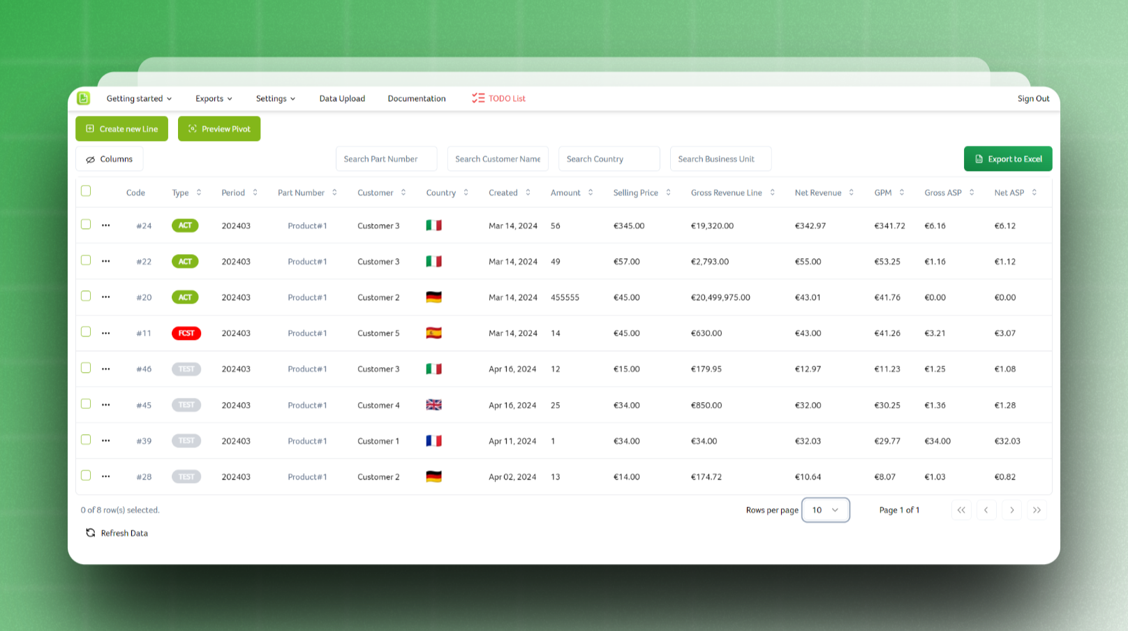Click the UK flag in row #45

433,405
